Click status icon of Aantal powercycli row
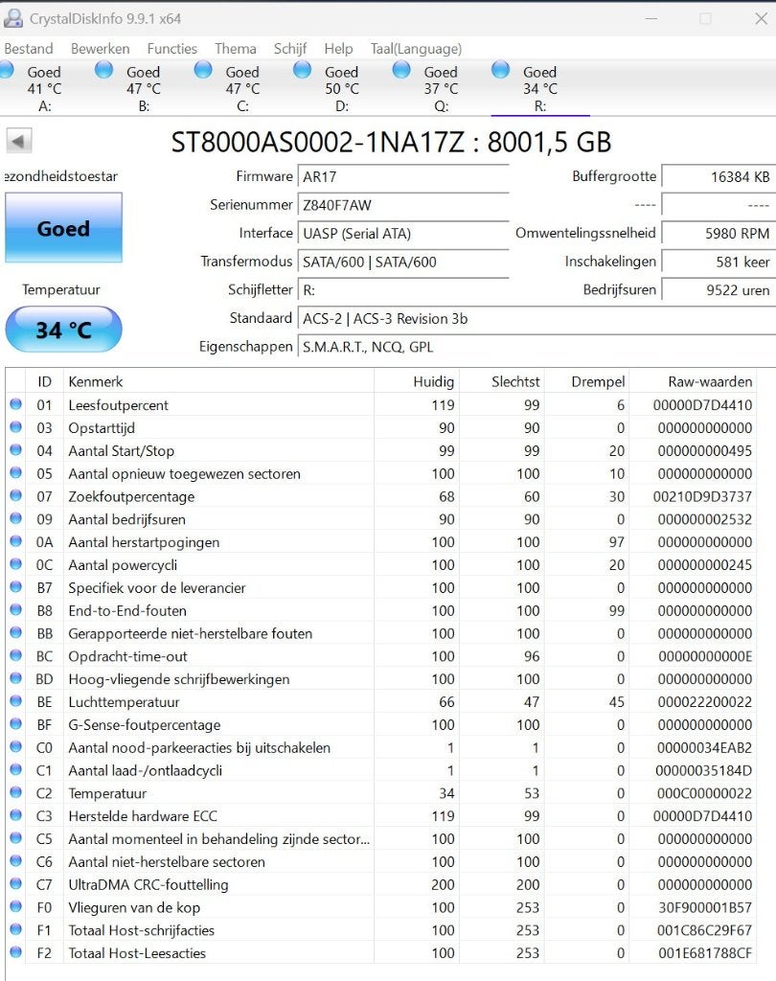 [x=15, y=564]
